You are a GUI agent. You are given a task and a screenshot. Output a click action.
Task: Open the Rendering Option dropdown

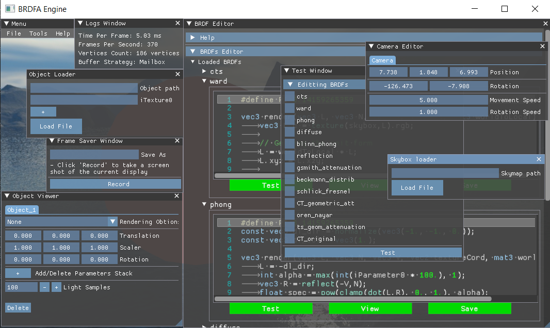point(112,222)
